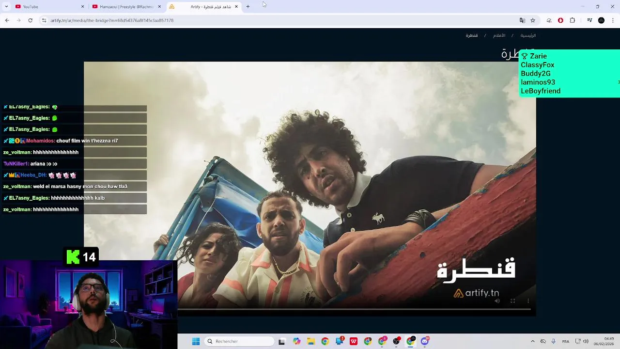Click the address bar URL
620x349 pixels.
click(x=112, y=20)
